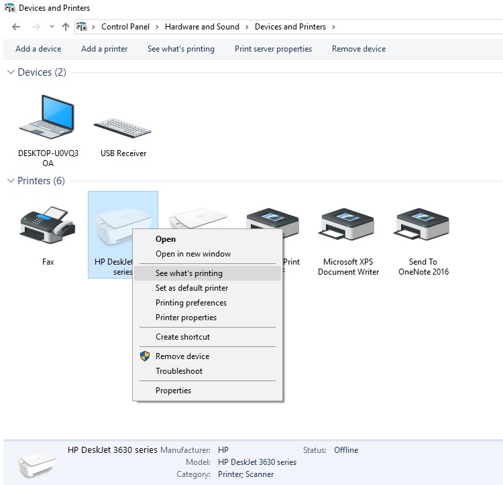Image resolution: width=503 pixels, height=485 pixels.
Task: Click the HP DeskJet thumbnail in details pane
Action: [38, 462]
